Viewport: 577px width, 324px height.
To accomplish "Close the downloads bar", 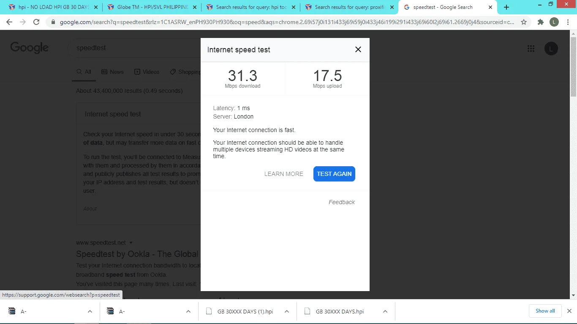I will [x=569, y=311].
